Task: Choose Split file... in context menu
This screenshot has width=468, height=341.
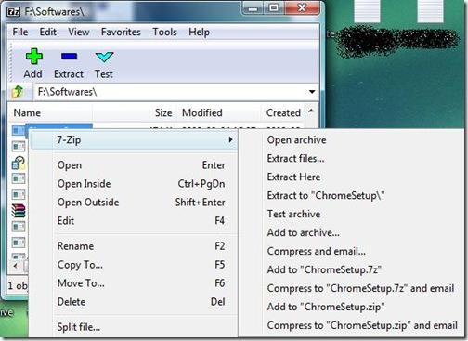Action: pos(79,327)
